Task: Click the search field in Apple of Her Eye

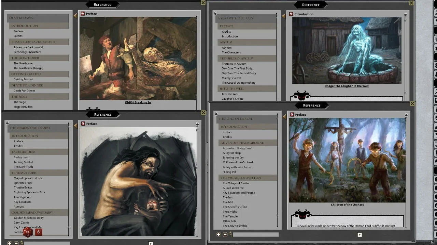Action: [256, 234]
